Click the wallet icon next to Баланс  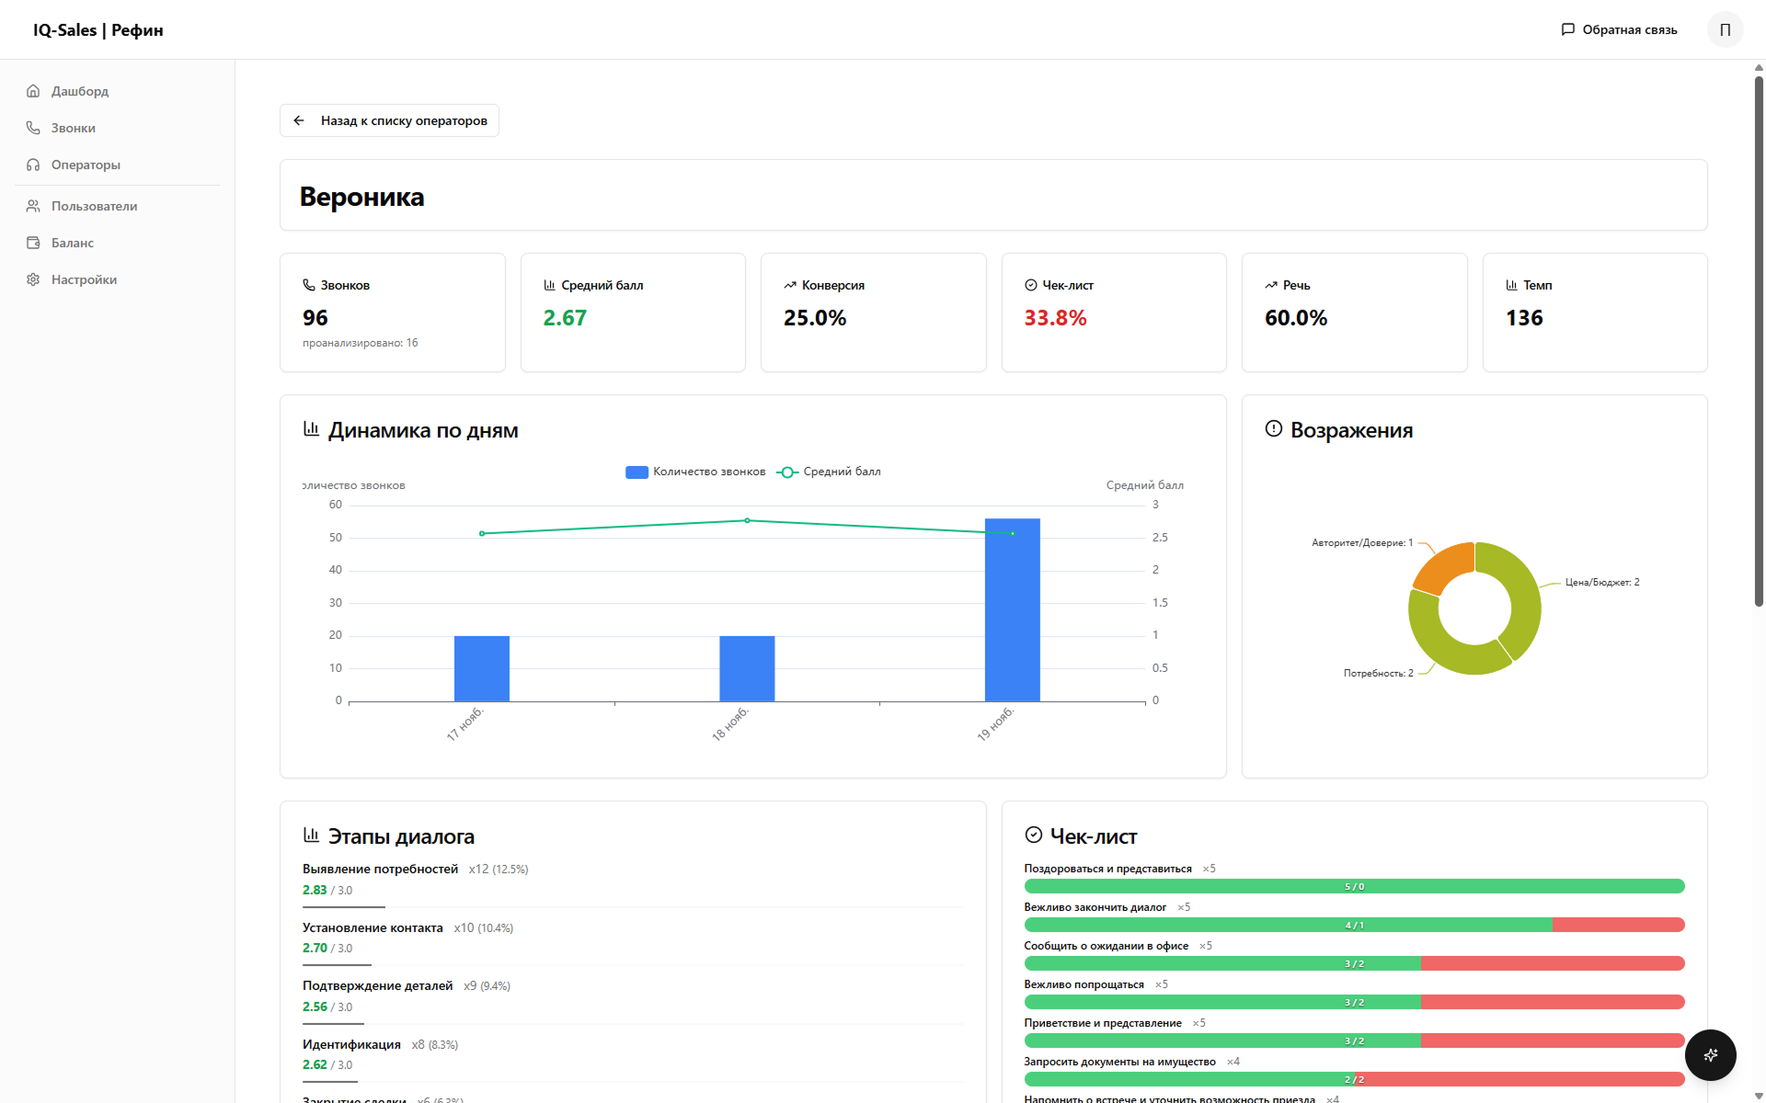tap(33, 243)
